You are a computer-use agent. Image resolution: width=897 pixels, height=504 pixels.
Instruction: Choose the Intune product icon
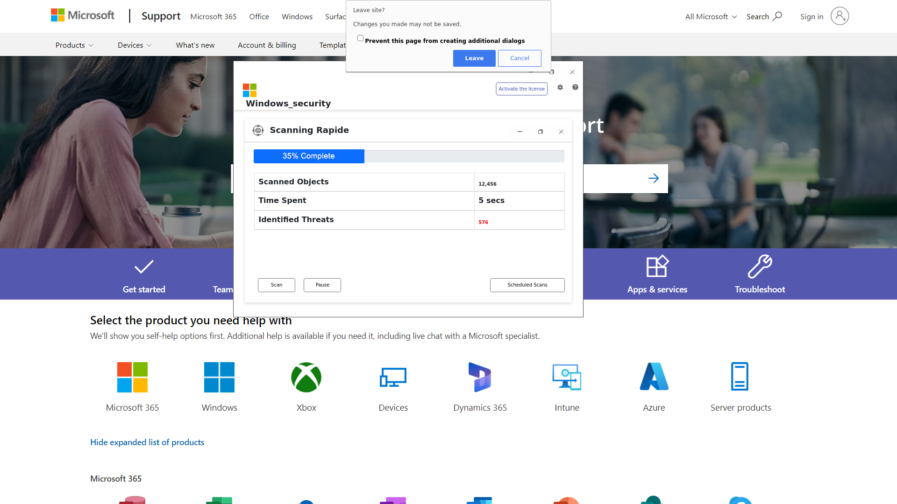click(567, 377)
